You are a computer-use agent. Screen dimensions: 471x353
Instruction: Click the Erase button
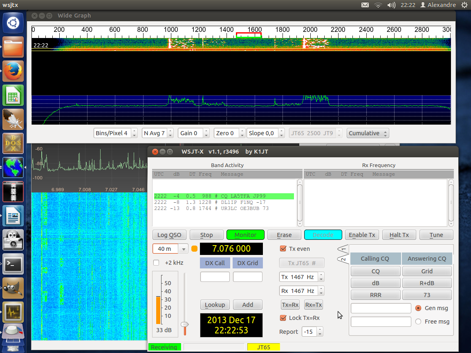pyautogui.click(x=284, y=235)
